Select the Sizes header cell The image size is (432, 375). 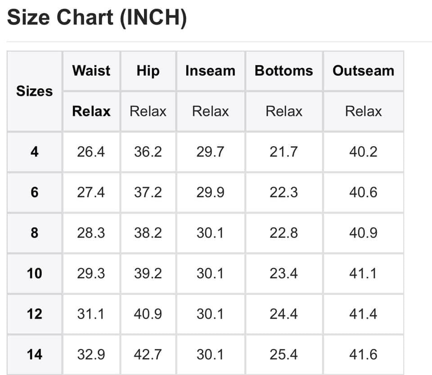[x=35, y=91]
